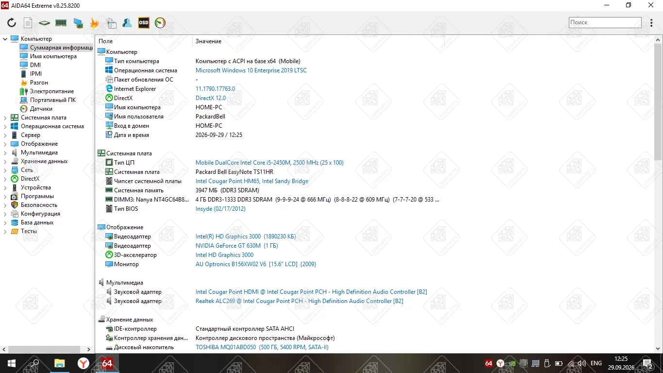Collapse the Компьютер tree node

(5, 39)
